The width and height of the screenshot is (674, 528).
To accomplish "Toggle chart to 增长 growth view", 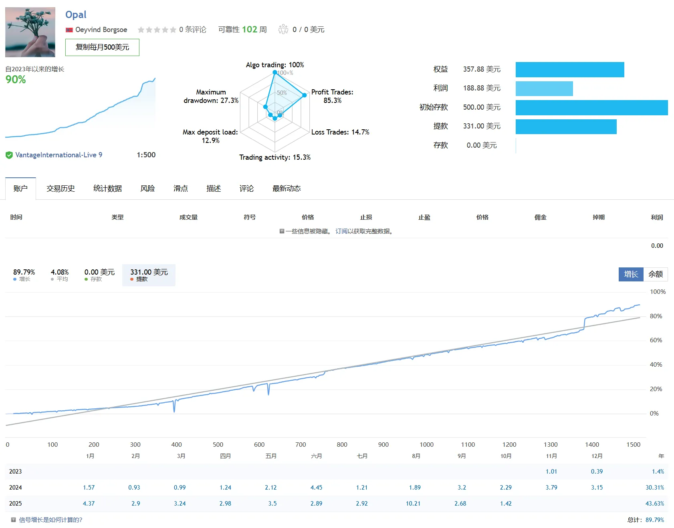I will (x=631, y=274).
